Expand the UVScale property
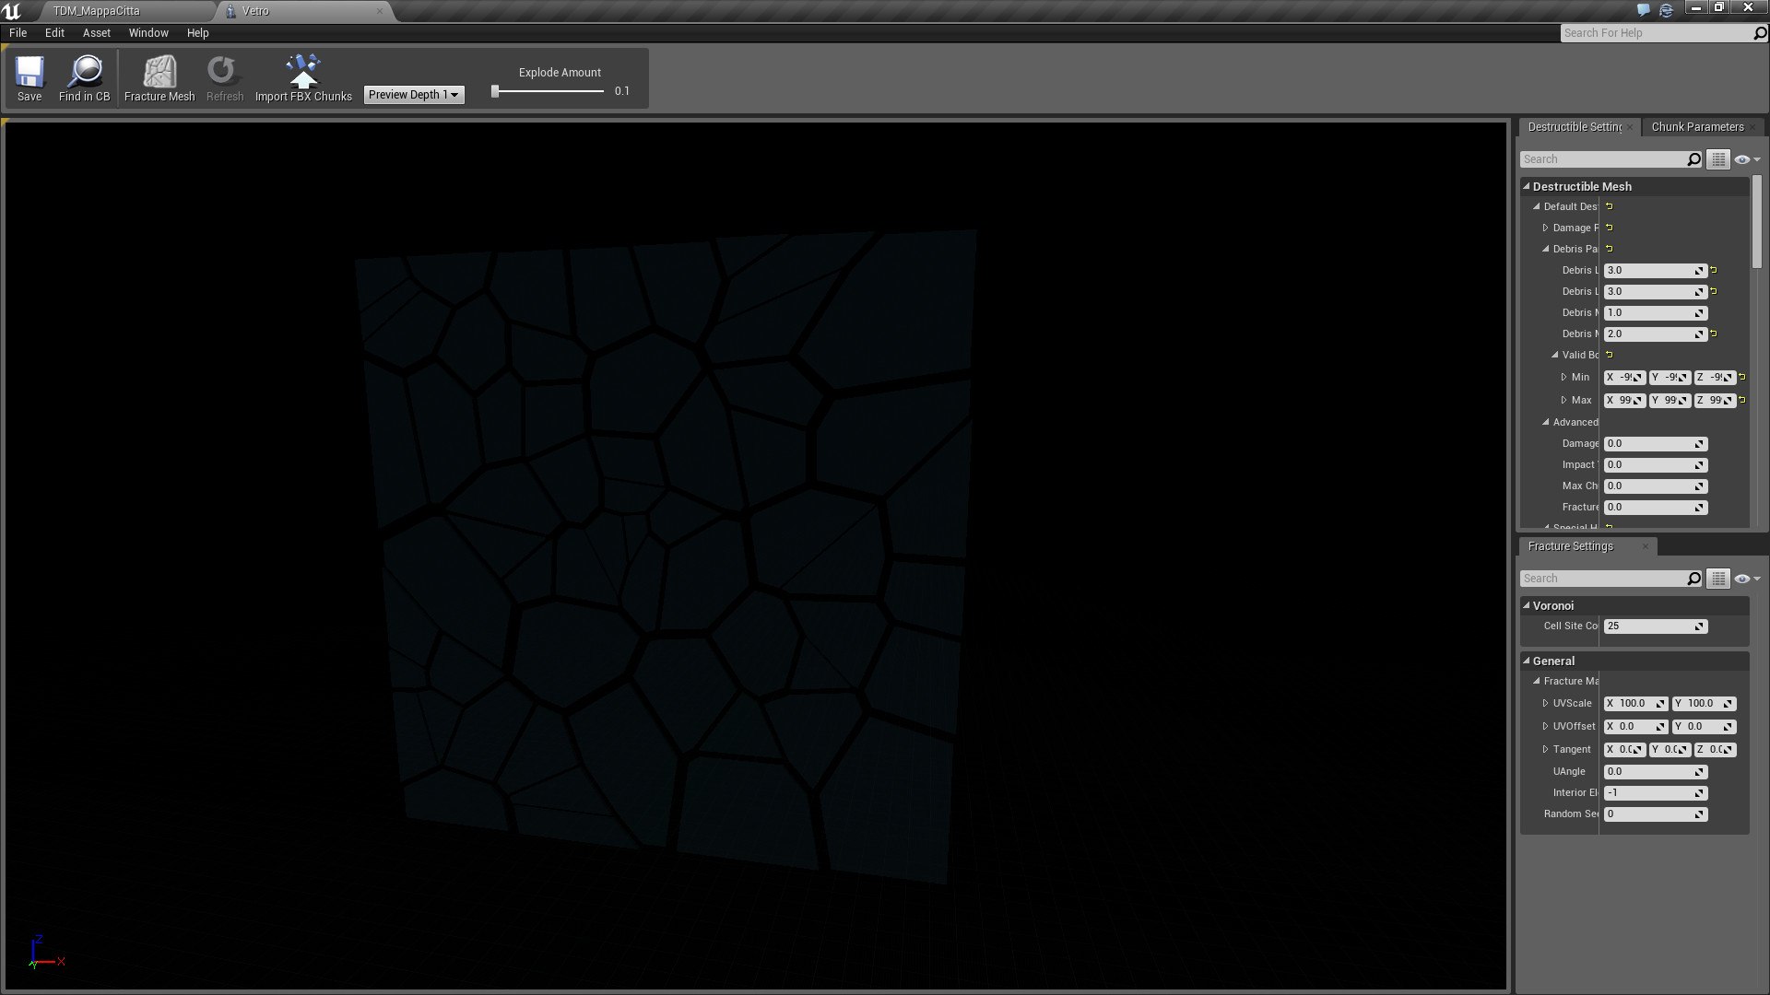 1546,703
